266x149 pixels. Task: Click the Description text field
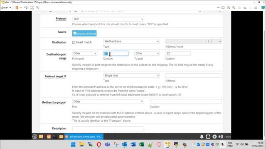coord(108,129)
